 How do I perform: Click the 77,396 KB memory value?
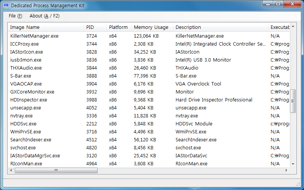click(145, 76)
